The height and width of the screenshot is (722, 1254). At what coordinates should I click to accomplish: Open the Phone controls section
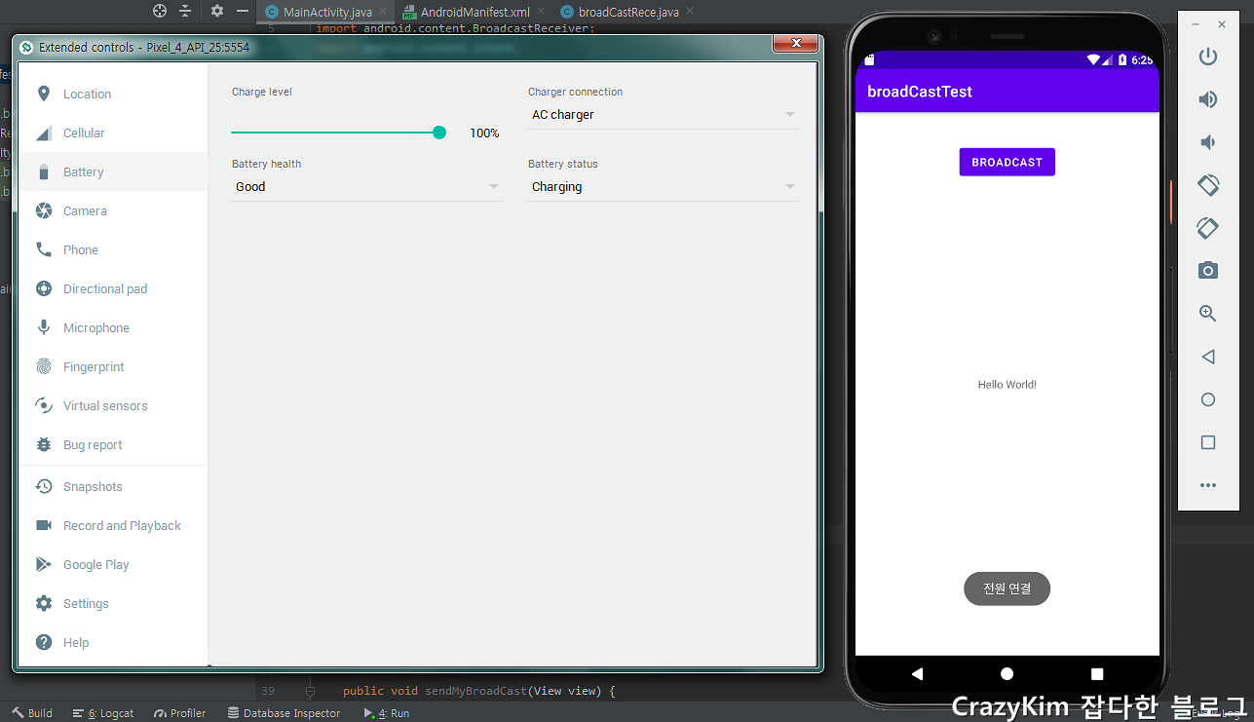tap(113, 250)
